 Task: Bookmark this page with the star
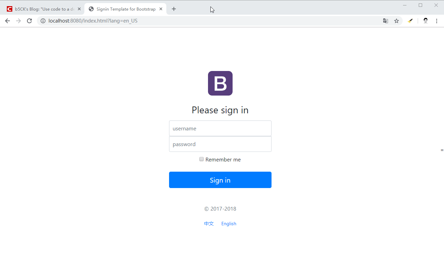[397, 21]
